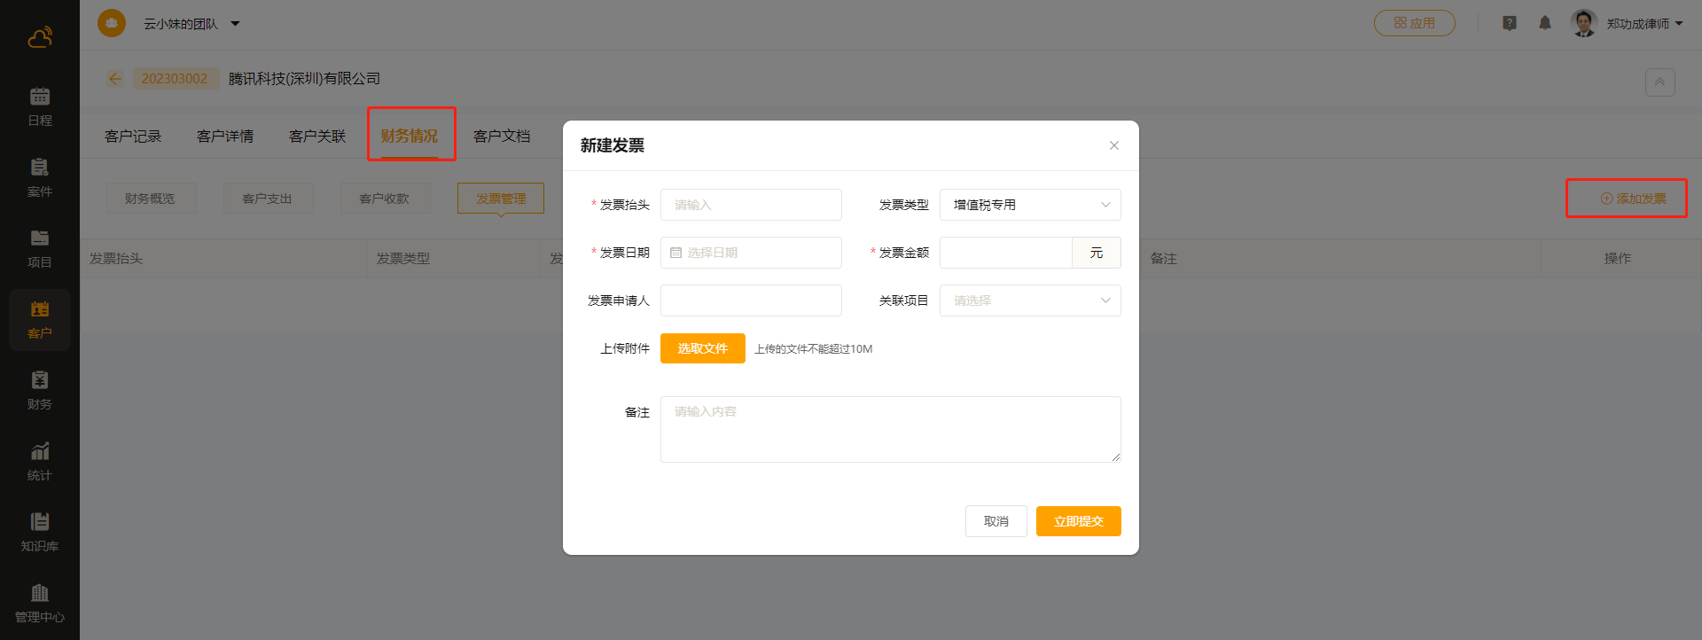The image size is (1702, 640).
Task: Open the 日程 schedule sidebar icon
Action: 40,106
